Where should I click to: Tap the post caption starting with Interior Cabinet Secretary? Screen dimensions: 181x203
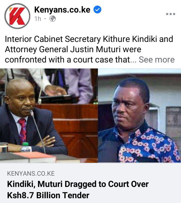[x=89, y=49]
